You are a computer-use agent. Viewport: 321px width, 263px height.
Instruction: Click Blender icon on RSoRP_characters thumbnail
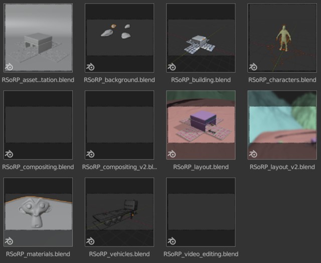pyautogui.click(x=253, y=67)
